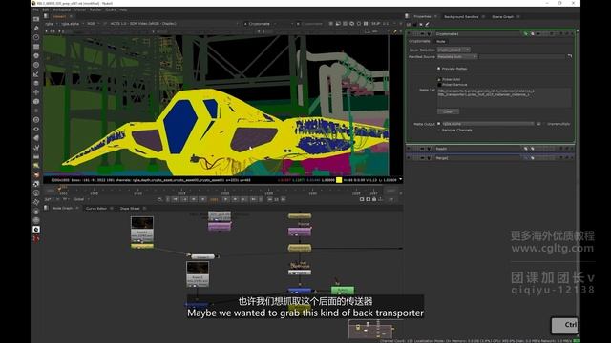
Task: Click the Clear button under Matte List
Action: tap(448, 111)
